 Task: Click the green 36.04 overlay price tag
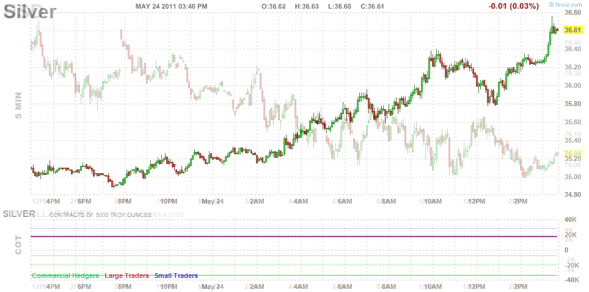point(572,154)
